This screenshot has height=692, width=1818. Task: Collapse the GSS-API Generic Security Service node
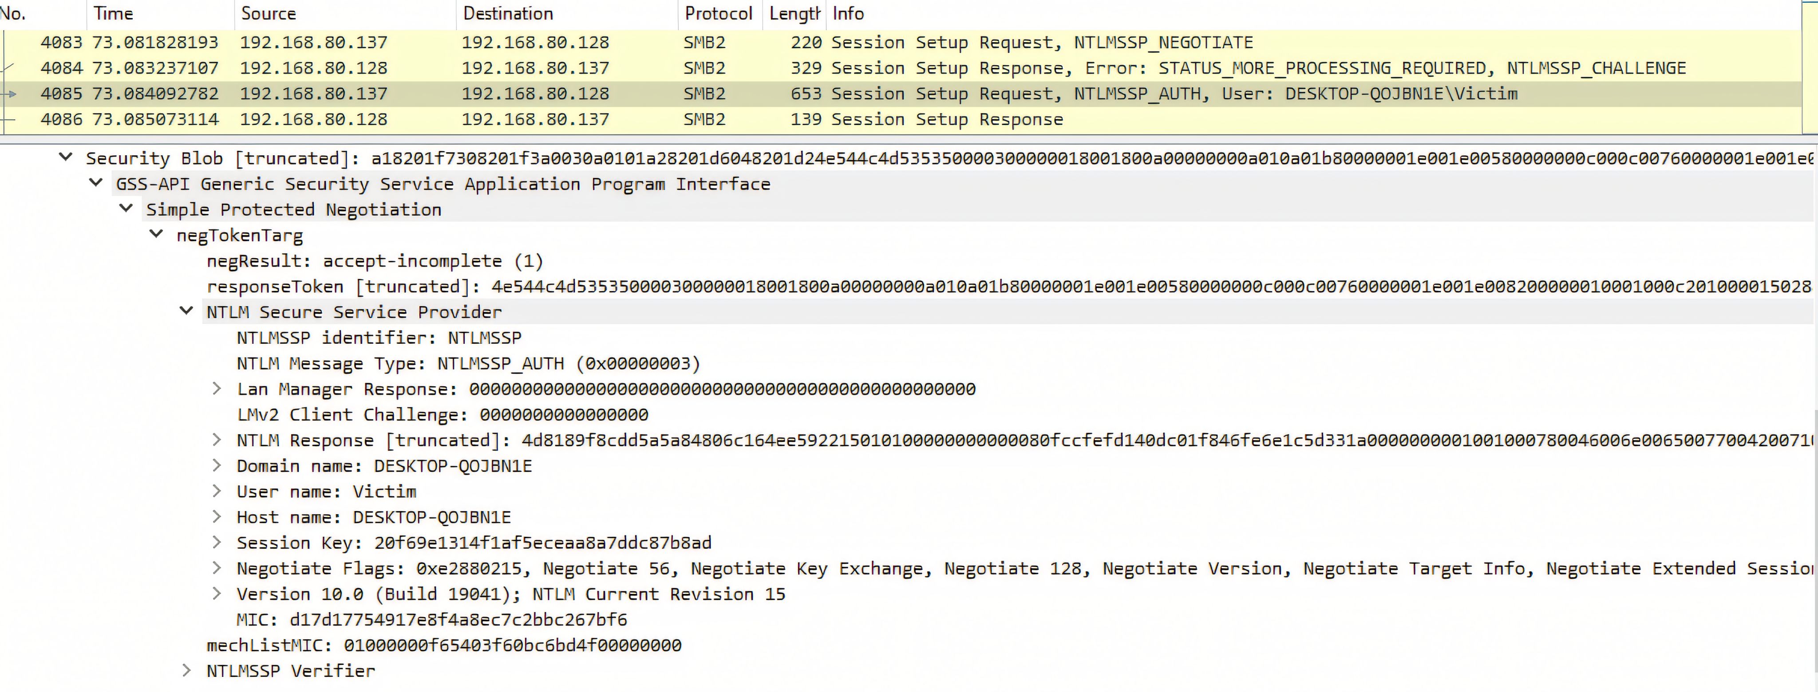[96, 183]
